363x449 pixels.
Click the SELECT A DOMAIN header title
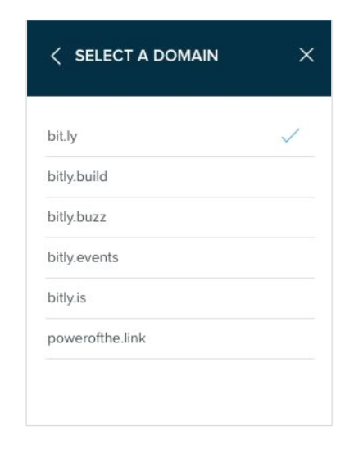[x=147, y=56]
